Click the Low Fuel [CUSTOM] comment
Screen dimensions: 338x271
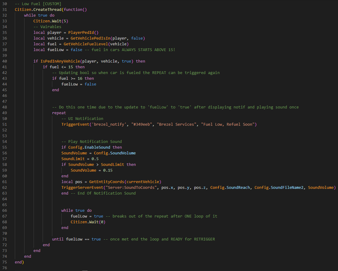pos(38,4)
